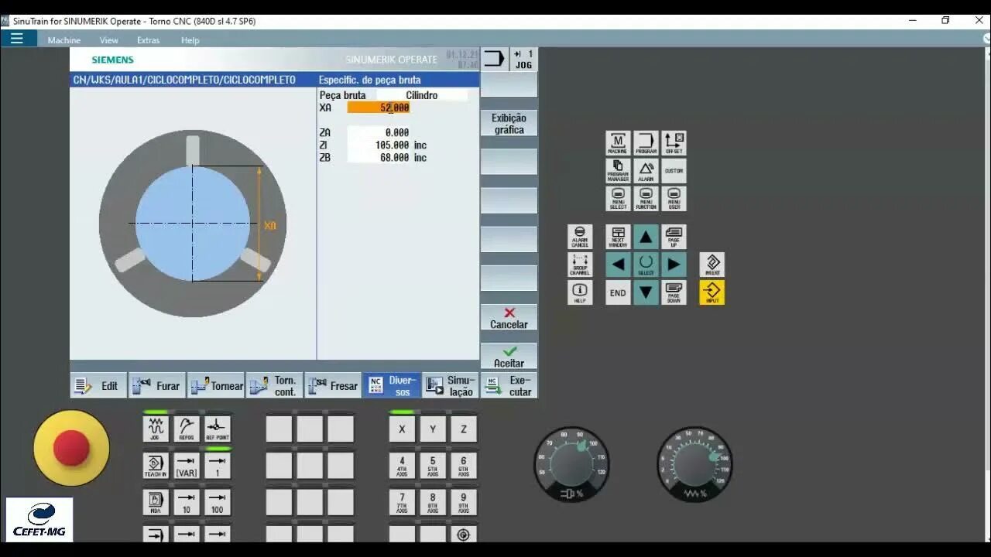The image size is (991, 557).
Task: Click the PAGE UP key
Action: [674, 237]
